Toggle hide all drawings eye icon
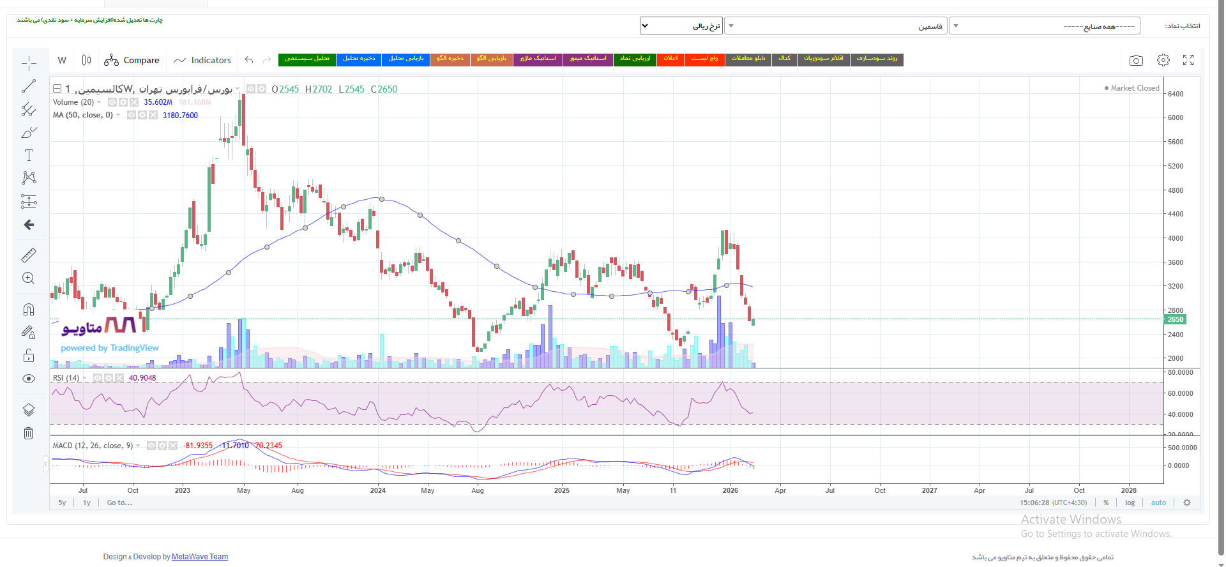Screen dimensions: 1226x567 point(29,379)
